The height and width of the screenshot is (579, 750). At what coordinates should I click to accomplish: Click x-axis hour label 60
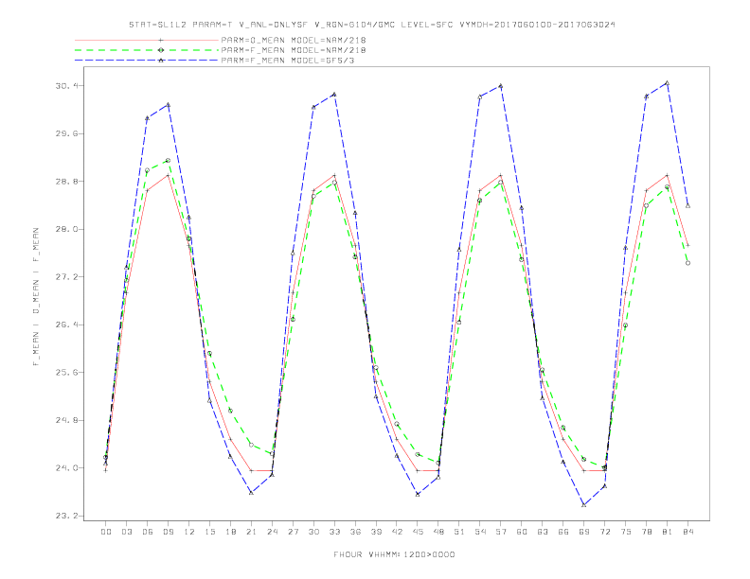click(522, 532)
